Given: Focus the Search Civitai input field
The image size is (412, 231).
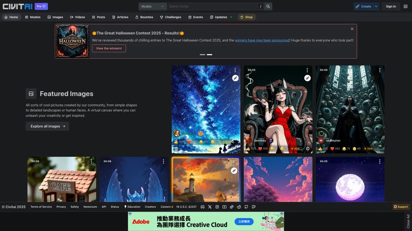Looking at the screenshot, I should click(212, 6).
